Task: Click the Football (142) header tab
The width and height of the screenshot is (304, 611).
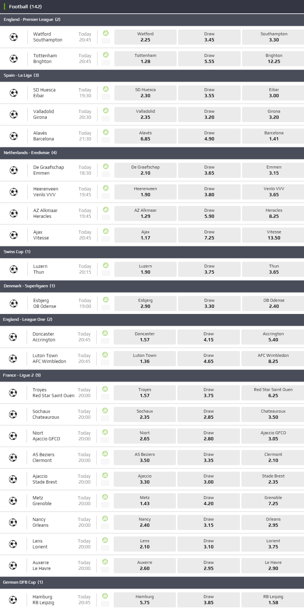Action: [x=25, y=6]
